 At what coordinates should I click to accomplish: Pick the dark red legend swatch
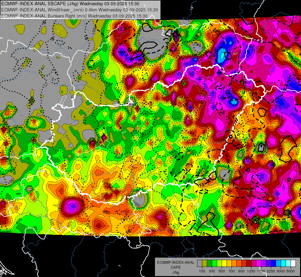coord(249,263)
